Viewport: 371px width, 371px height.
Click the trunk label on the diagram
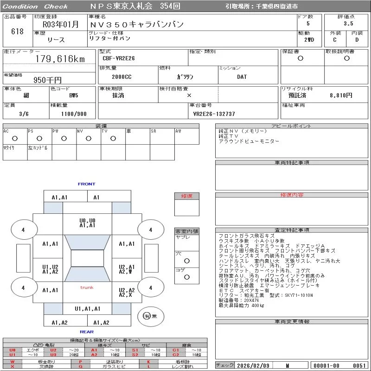pos(87,288)
